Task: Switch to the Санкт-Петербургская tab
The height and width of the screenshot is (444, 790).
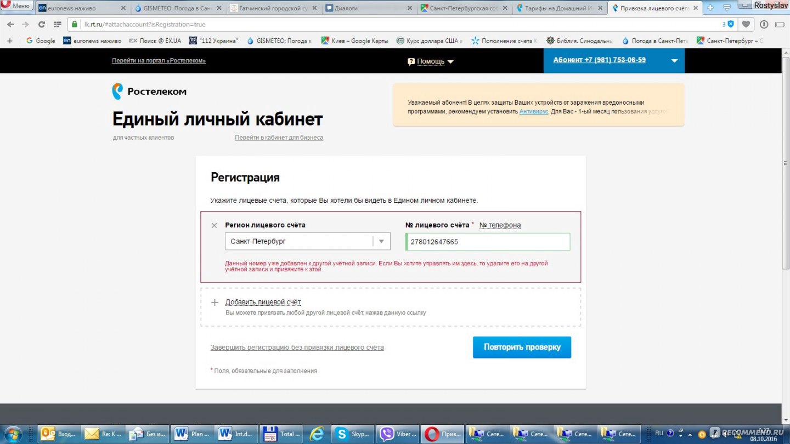Action: (x=465, y=8)
